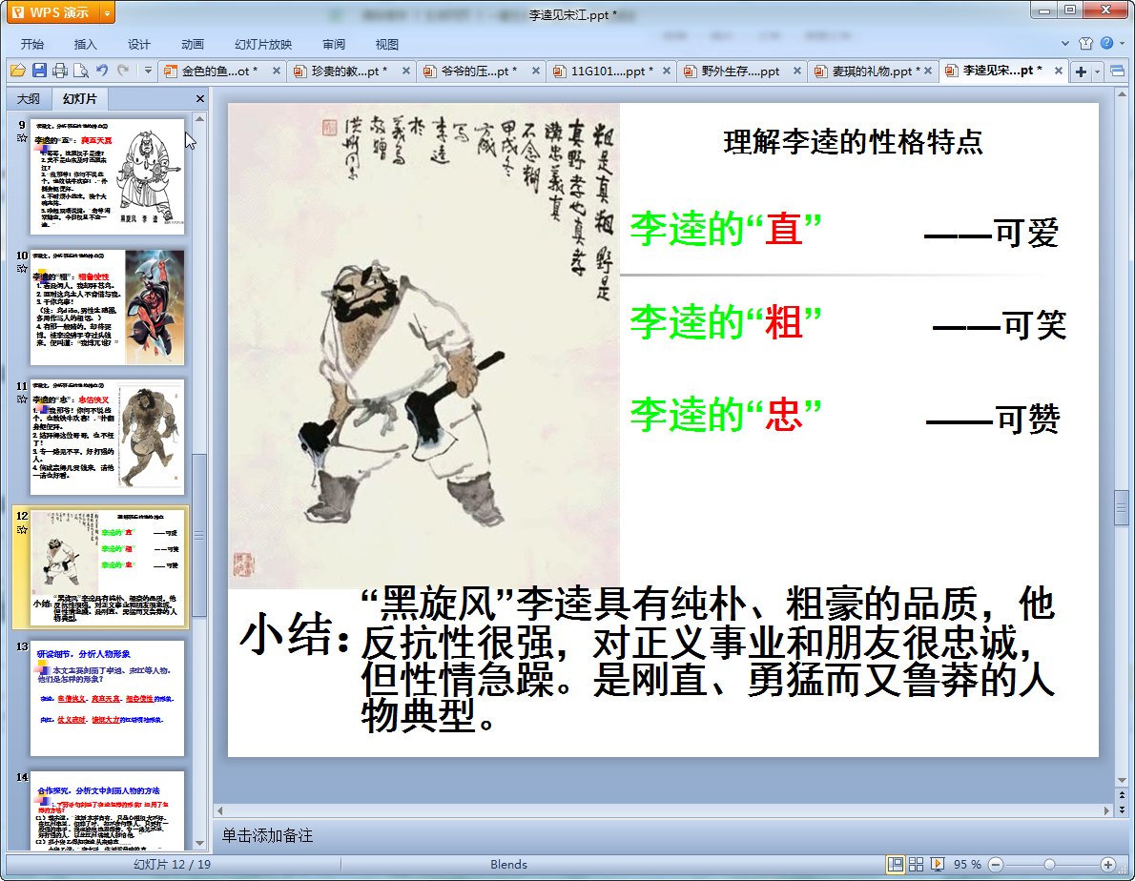Click animation star icon under slide 11 number
Screen dimensions: 1135x881
point(22,399)
